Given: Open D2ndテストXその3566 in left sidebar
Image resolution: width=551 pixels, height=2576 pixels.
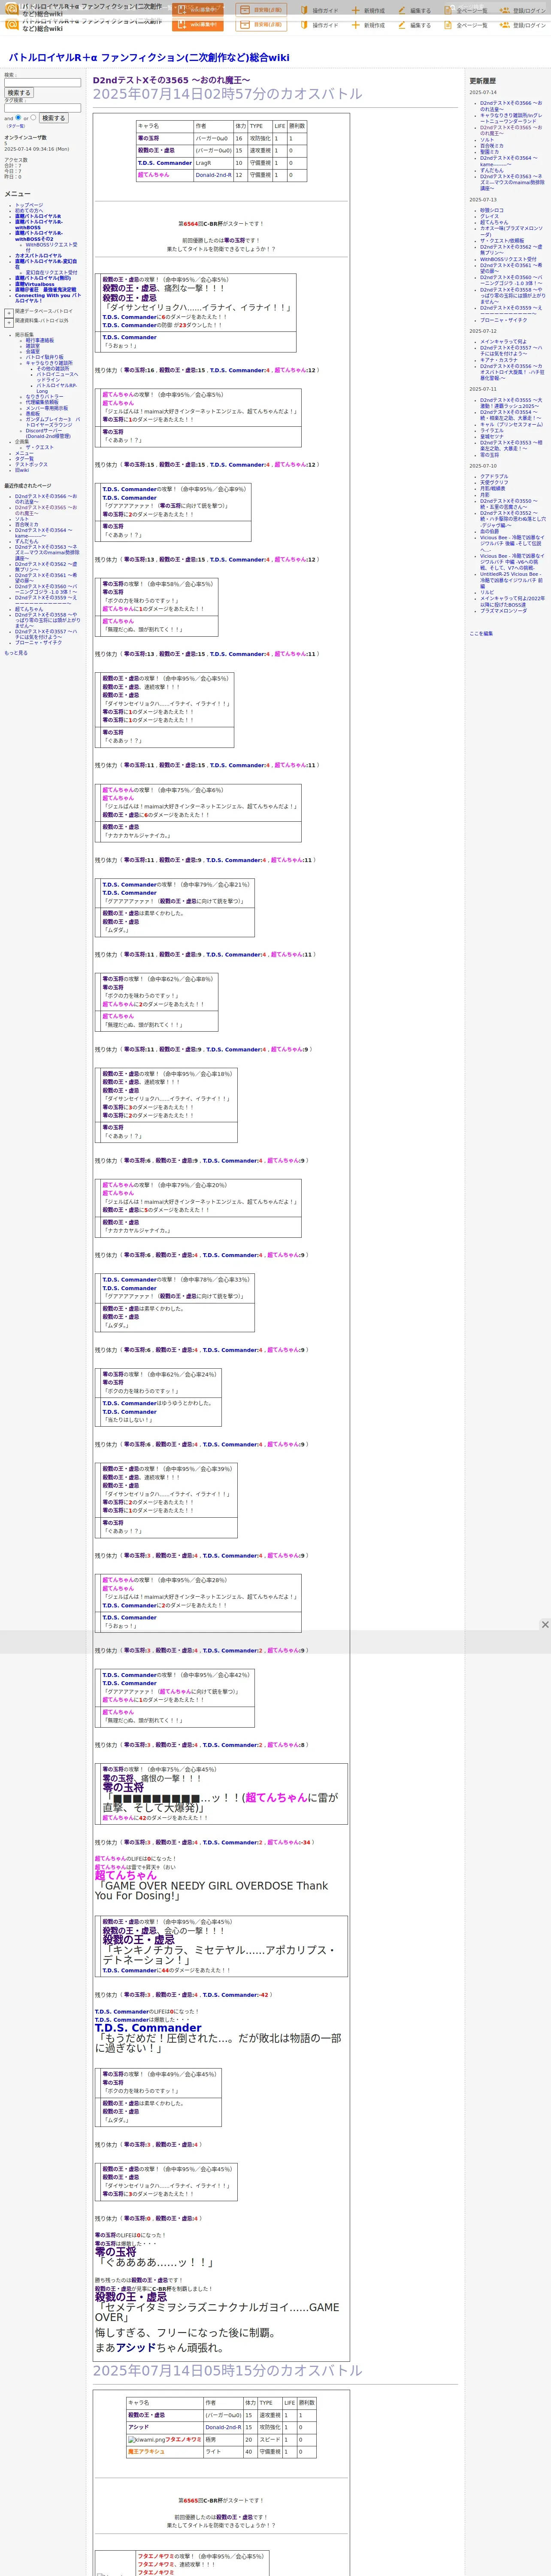Looking at the screenshot, I should [x=46, y=499].
